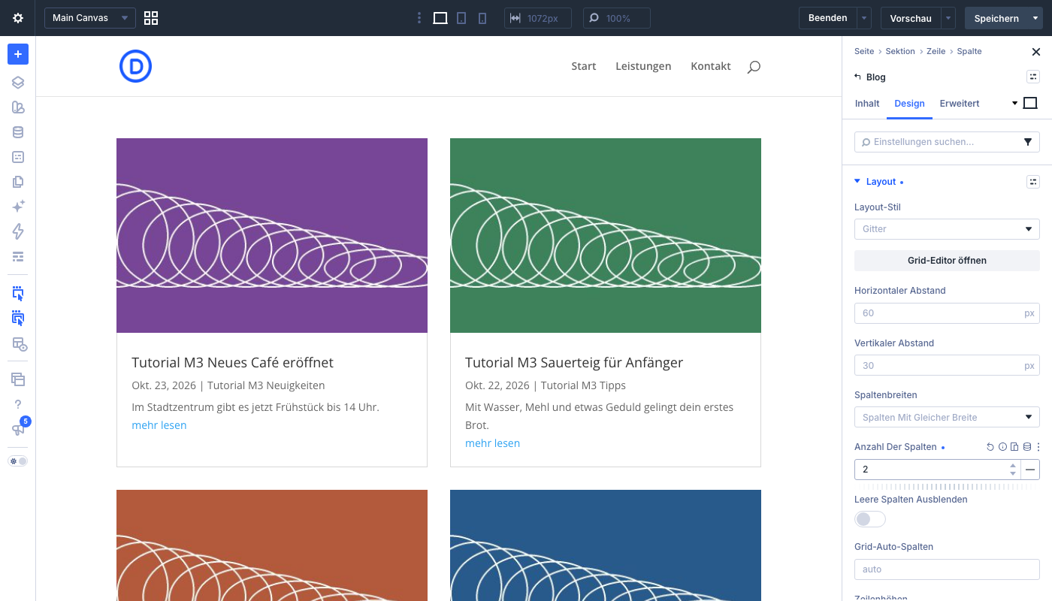Image resolution: width=1052 pixels, height=601 pixels.
Task: Switch to phone view icon
Action: (x=482, y=18)
